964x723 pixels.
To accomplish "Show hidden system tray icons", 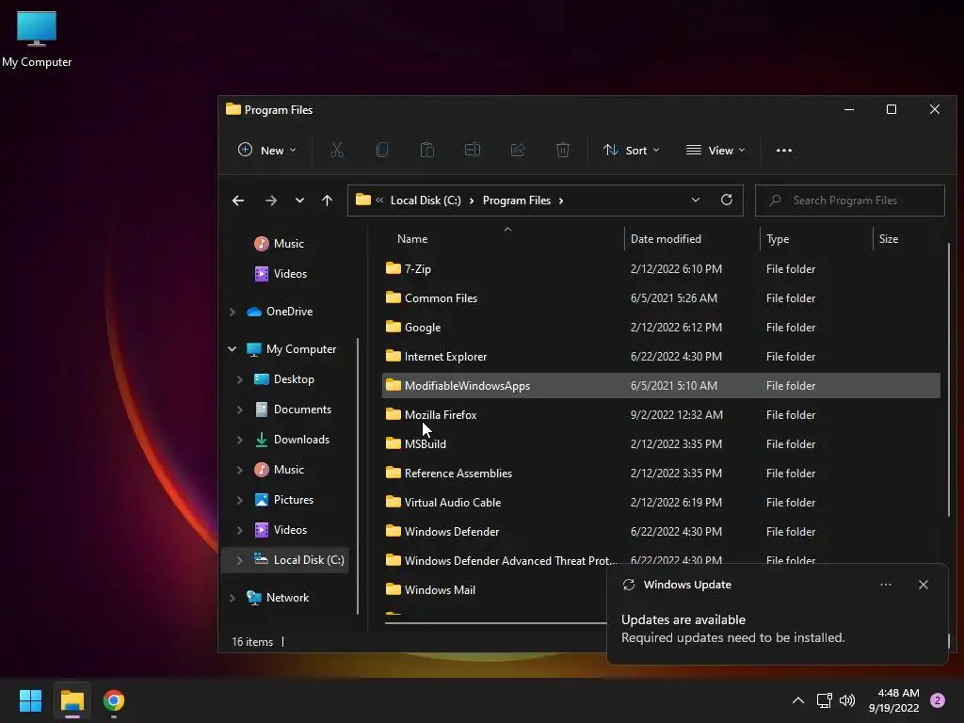I will [x=798, y=699].
